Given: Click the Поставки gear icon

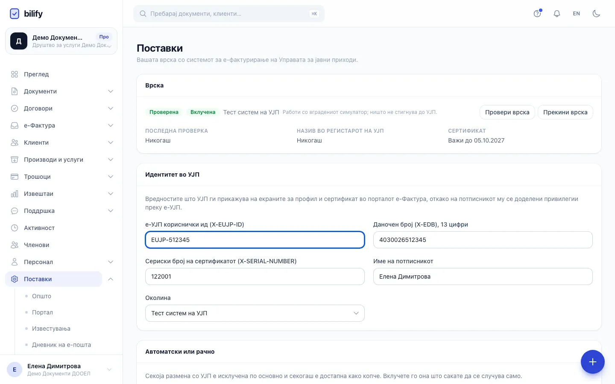Looking at the screenshot, I should (15, 279).
